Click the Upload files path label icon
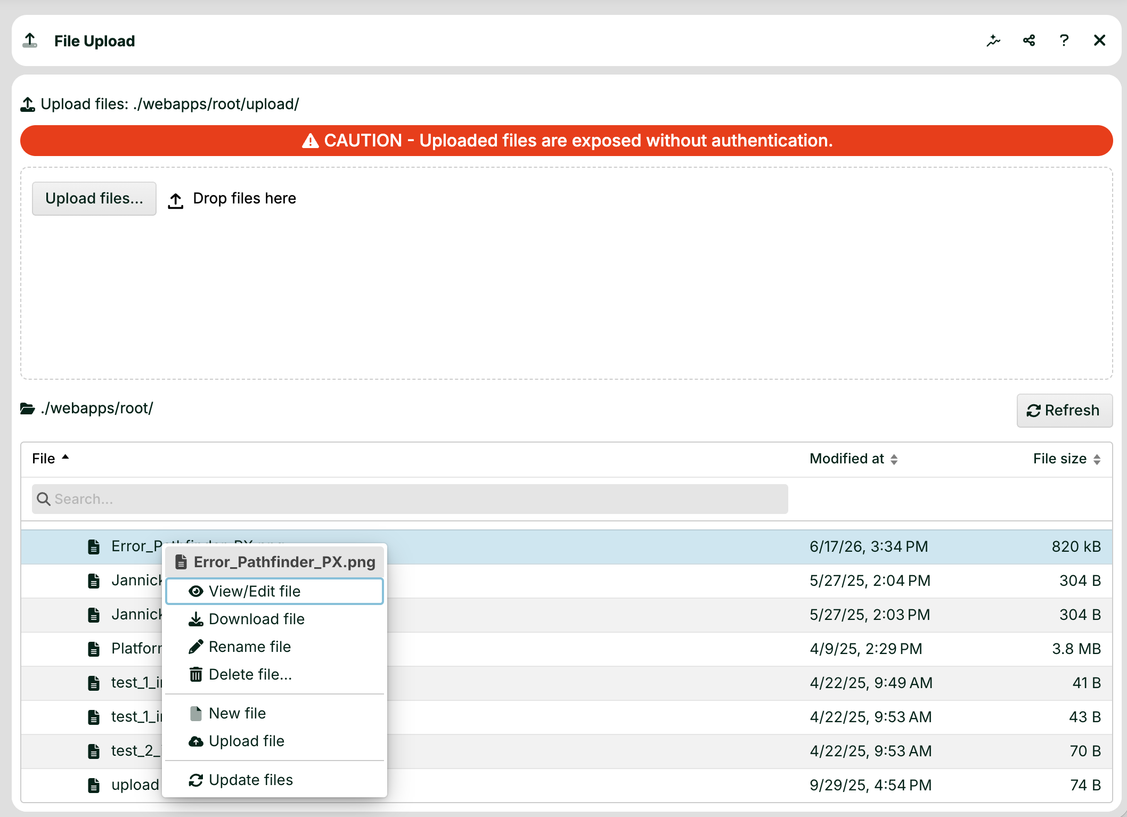 click(28, 104)
